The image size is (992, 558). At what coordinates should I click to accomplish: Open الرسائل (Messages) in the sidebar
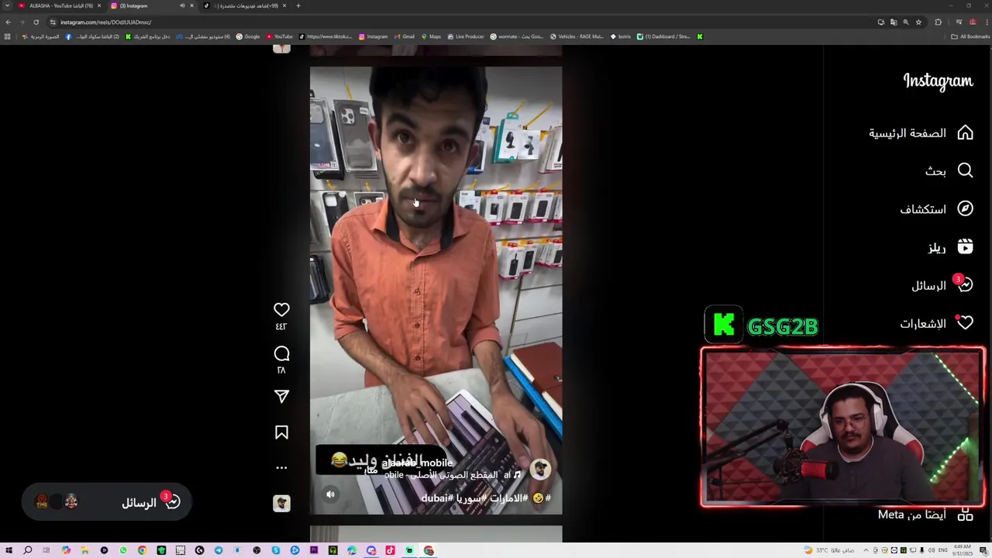942,285
